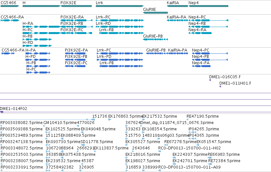Select DME1-016C05.F marker arrow
271x172 pixels.
point(210,80)
